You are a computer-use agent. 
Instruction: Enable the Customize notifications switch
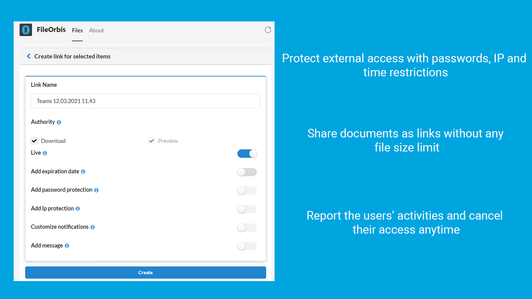(x=247, y=228)
